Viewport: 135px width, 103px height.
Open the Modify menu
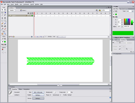point(17,4)
